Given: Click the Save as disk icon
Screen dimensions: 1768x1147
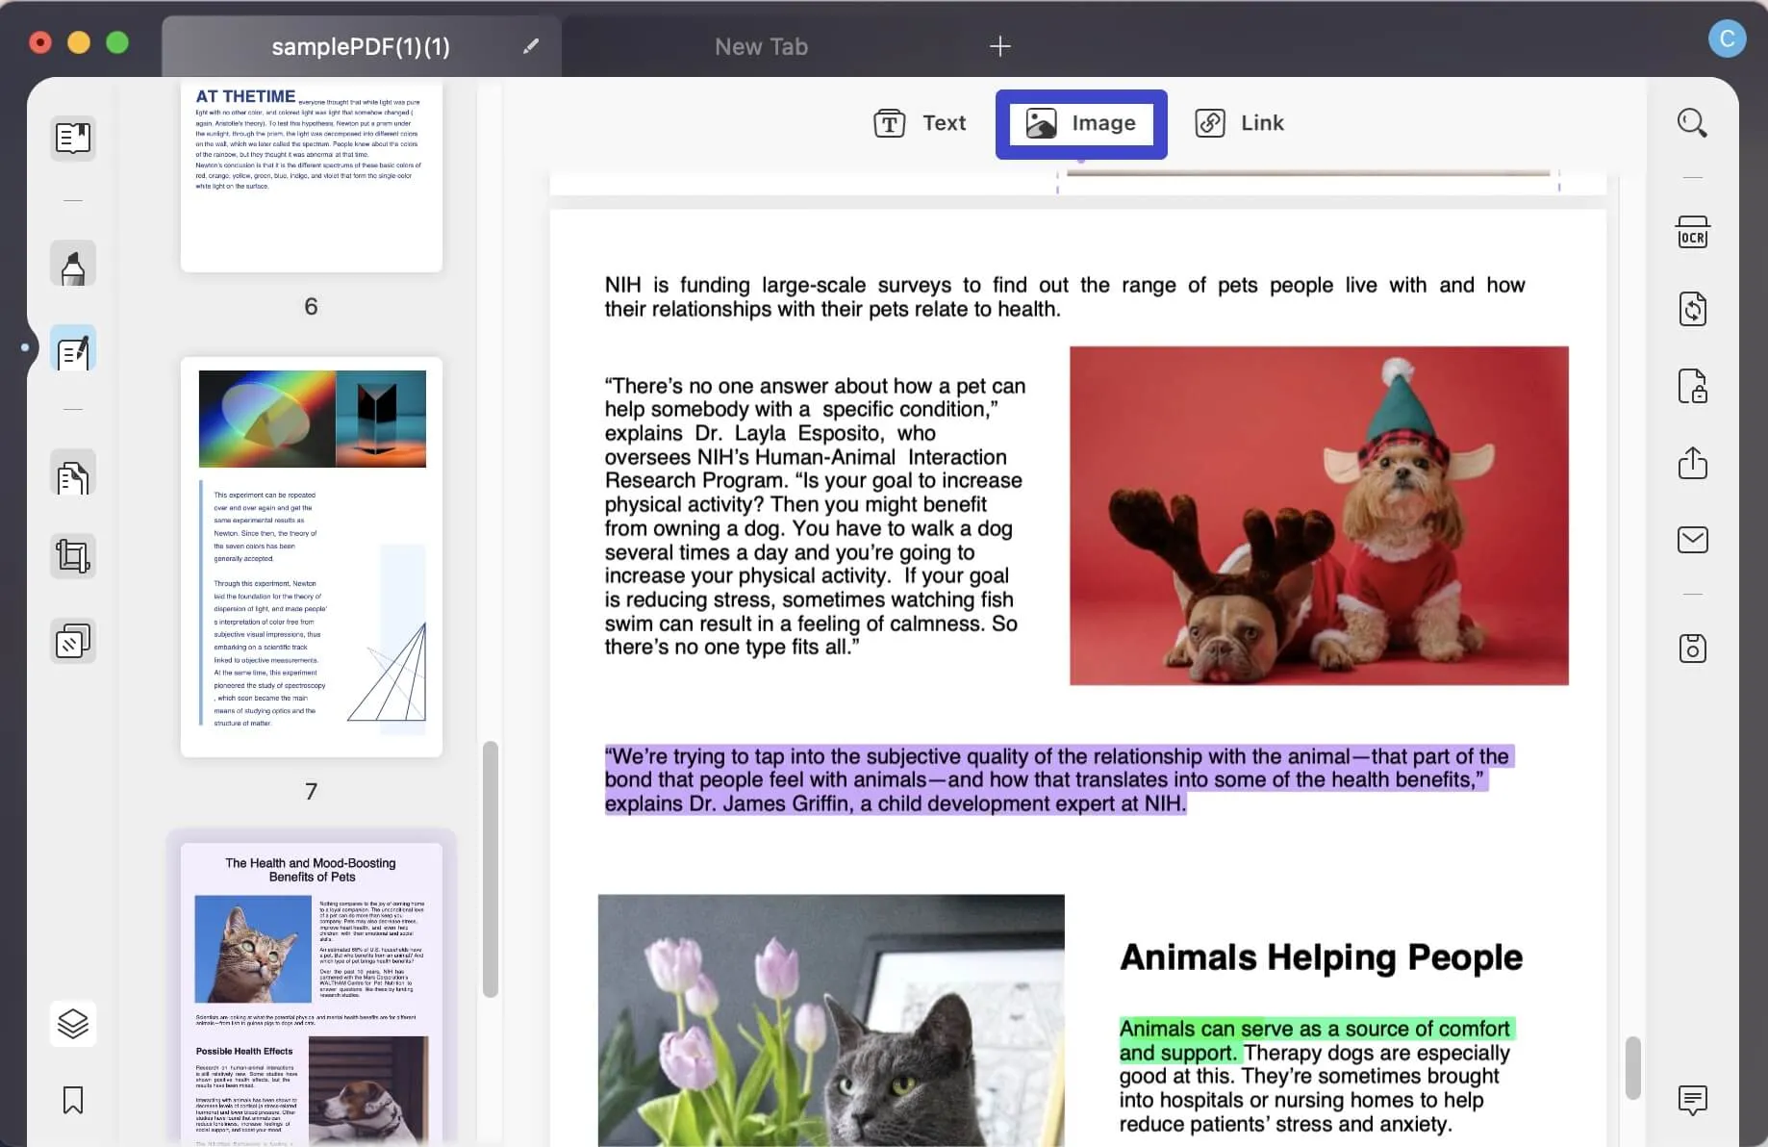Looking at the screenshot, I should pos(1693,649).
